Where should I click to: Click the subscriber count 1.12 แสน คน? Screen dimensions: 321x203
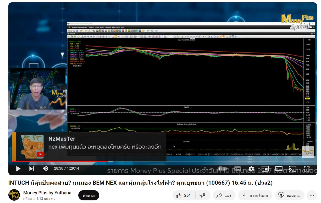click(x=39, y=199)
